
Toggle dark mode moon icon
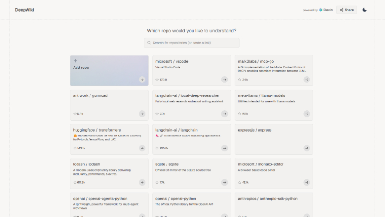pos(365,10)
